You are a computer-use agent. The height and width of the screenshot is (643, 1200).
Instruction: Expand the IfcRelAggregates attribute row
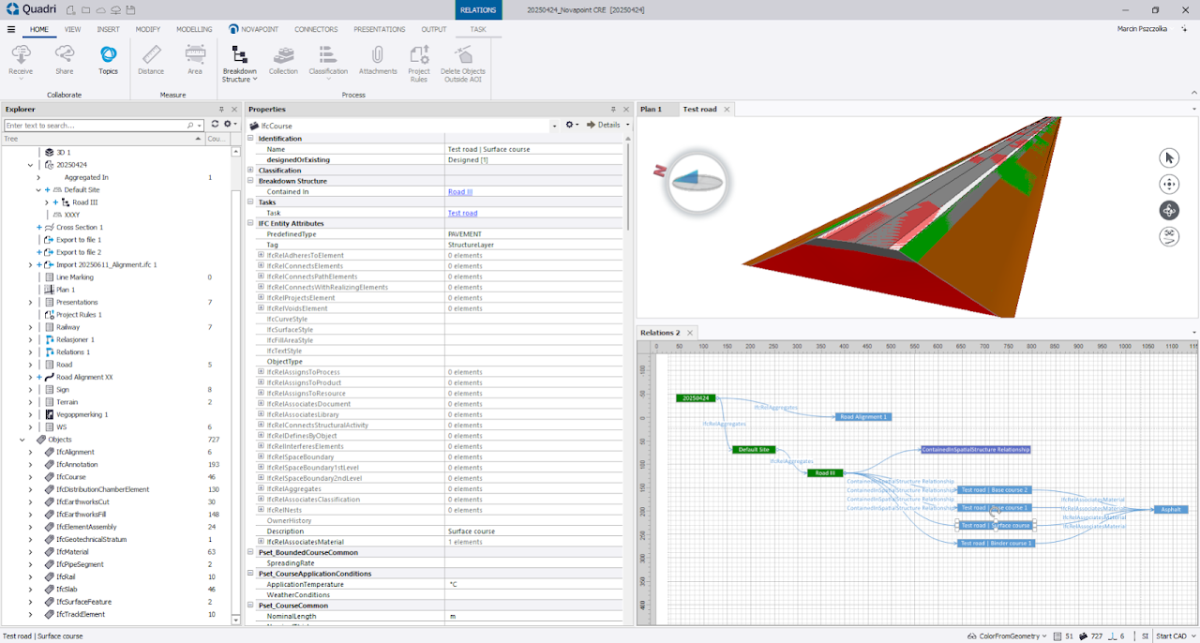pos(262,489)
